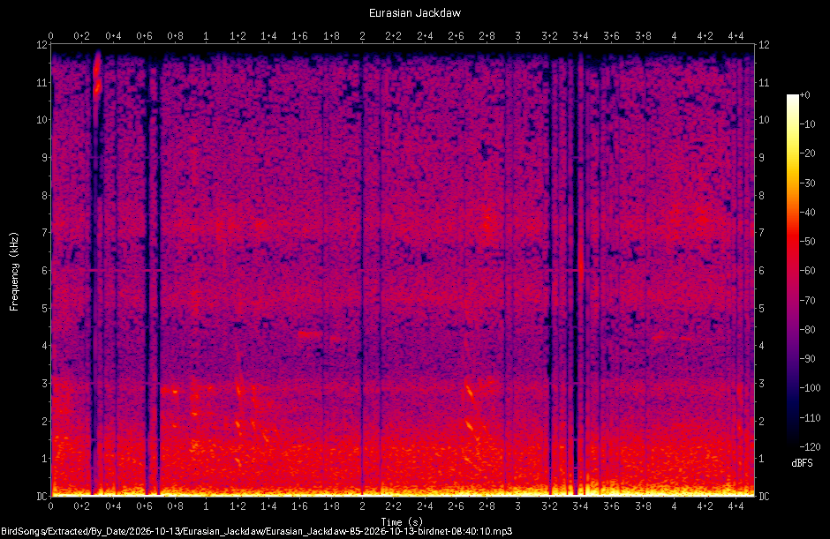Click the "-70" label on the color scale
This screenshot has width=830, height=539.
pos(807,301)
